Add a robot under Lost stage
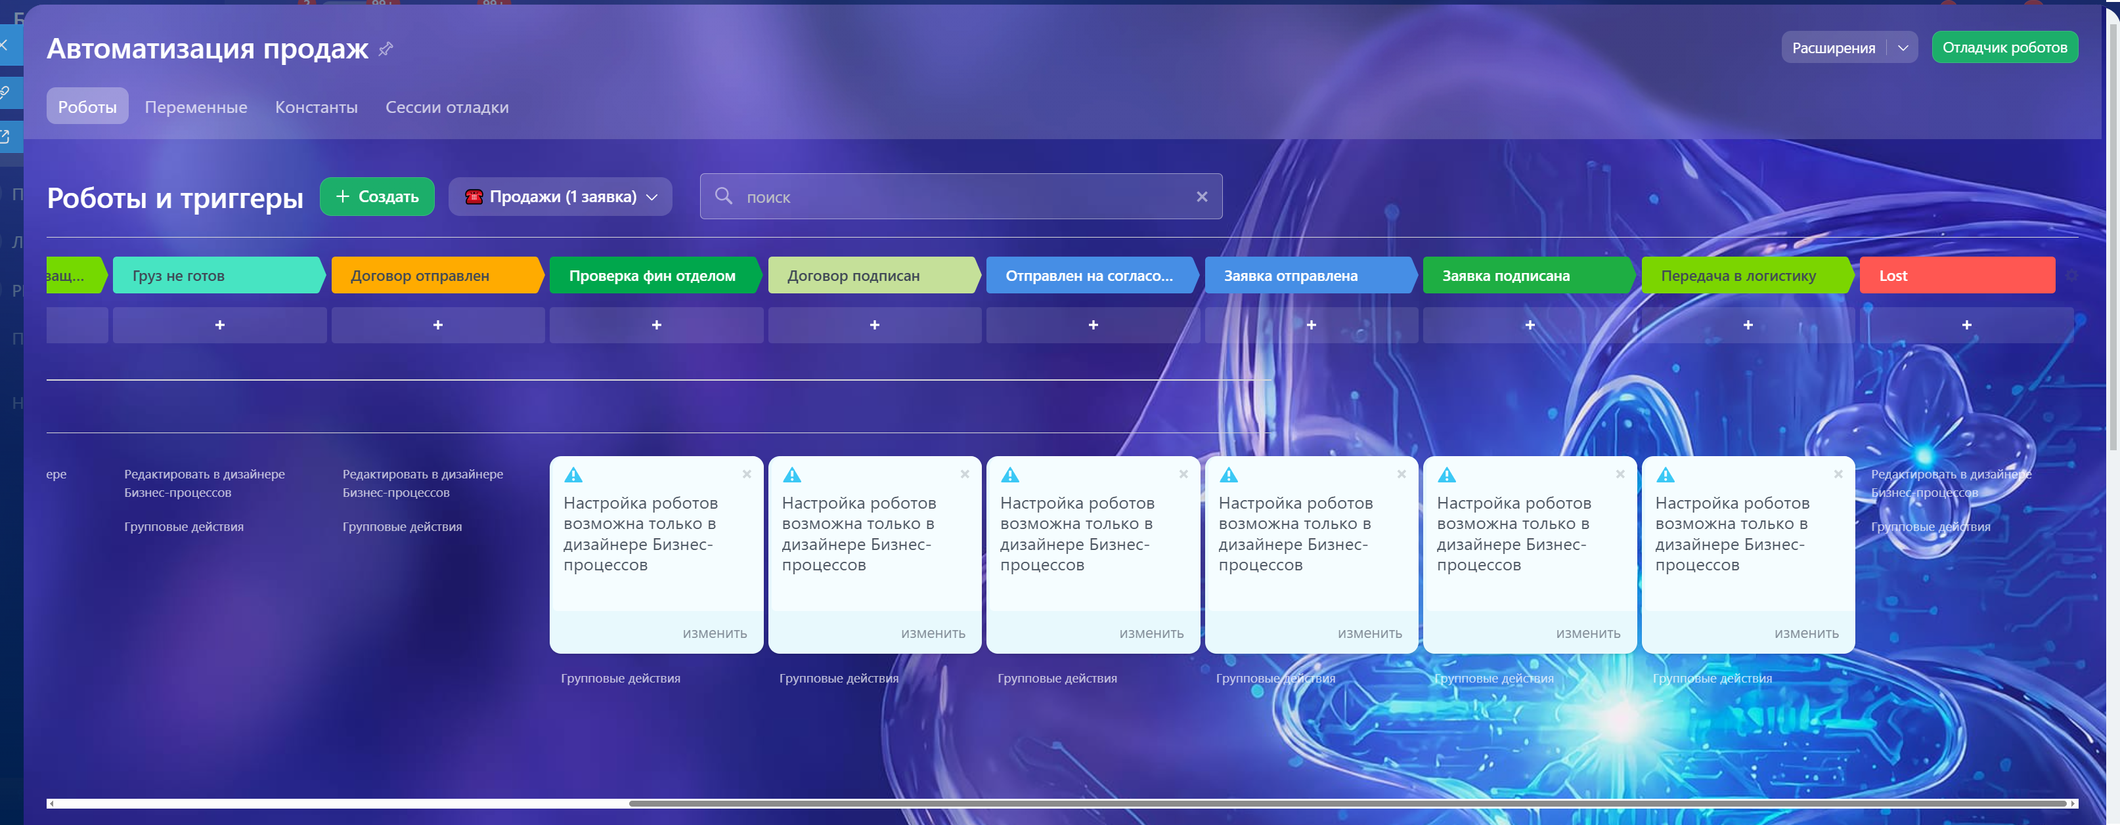The width and height of the screenshot is (2120, 825). (1966, 325)
